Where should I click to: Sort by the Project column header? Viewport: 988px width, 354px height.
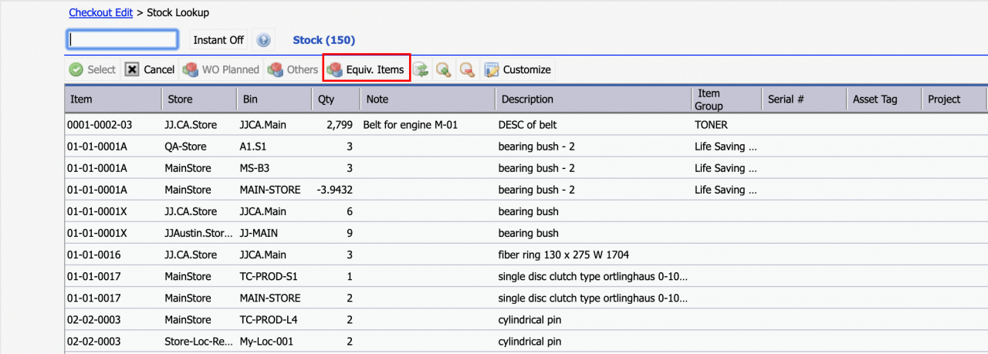pos(954,99)
